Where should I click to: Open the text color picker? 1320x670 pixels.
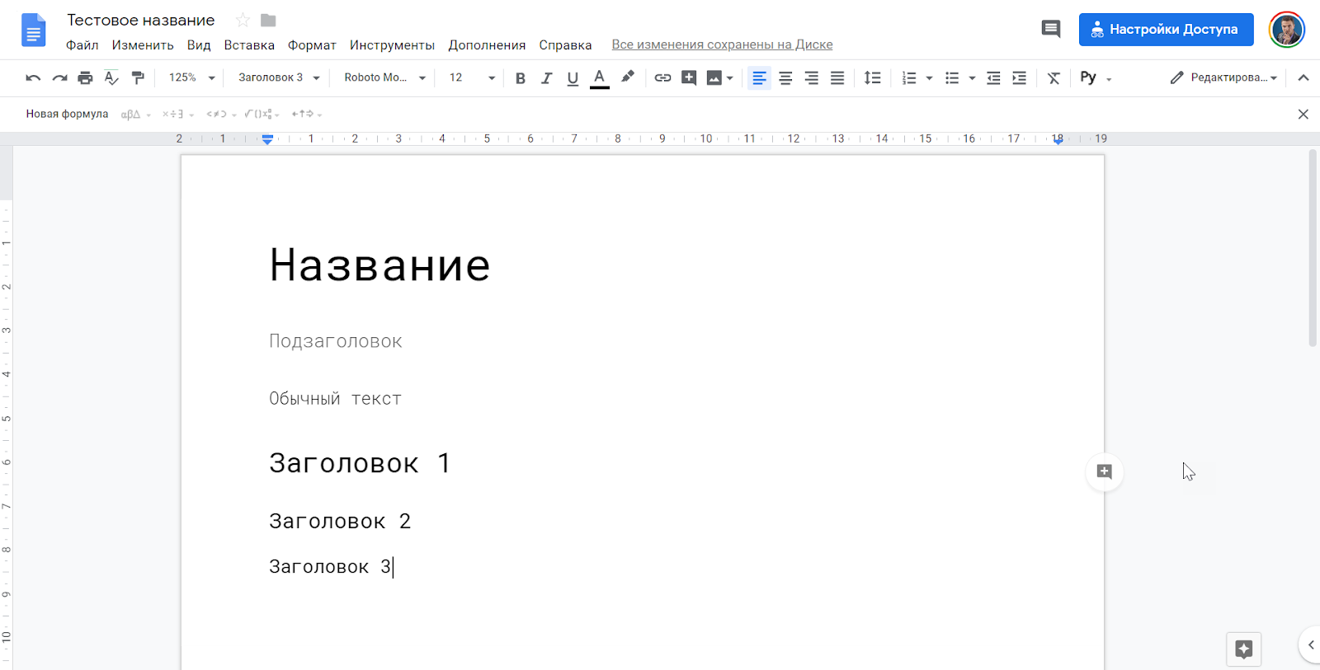[600, 78]
